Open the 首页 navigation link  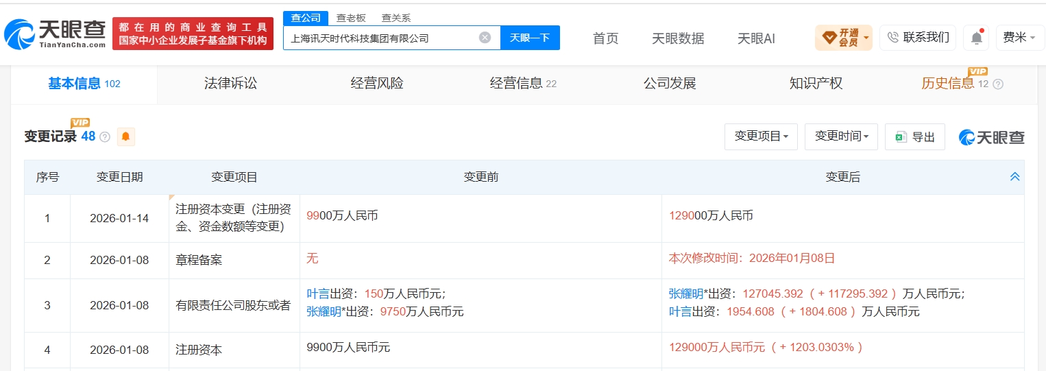tap(605, 38)
